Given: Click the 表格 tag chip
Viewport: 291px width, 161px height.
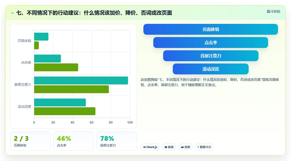Looking at the screenshot, I should tap(169, 147).
